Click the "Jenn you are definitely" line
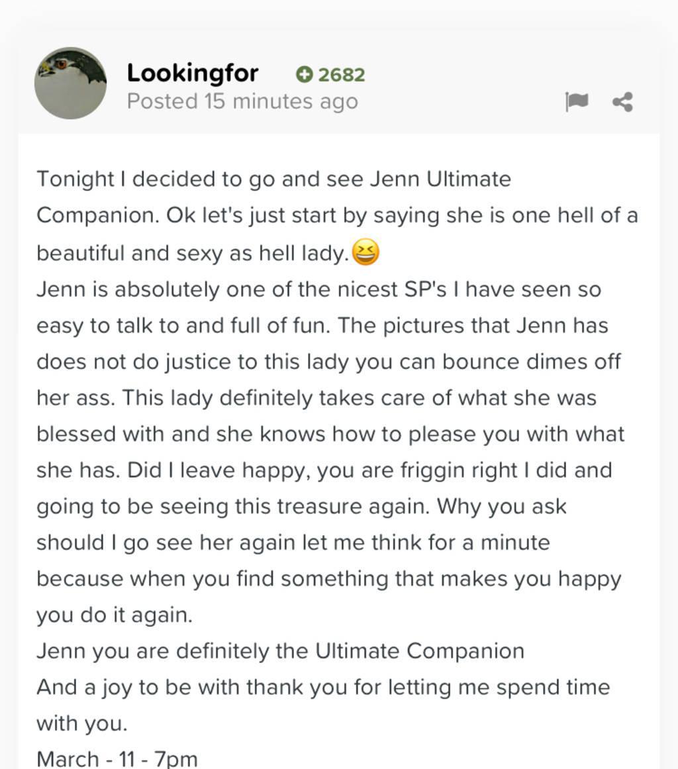678x769 pixels. [280, 651]
